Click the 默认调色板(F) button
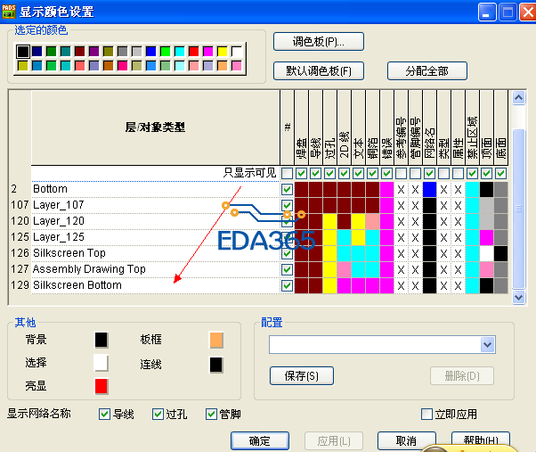Screen dimensions: 536x452 319,70
